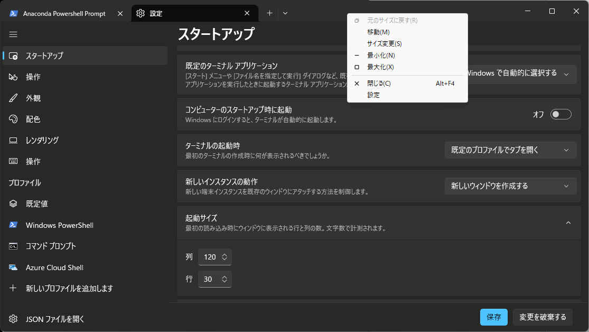Switch to the Anaconda Powershell Prompt tab

pyautogui.click(x=64, y=13)
